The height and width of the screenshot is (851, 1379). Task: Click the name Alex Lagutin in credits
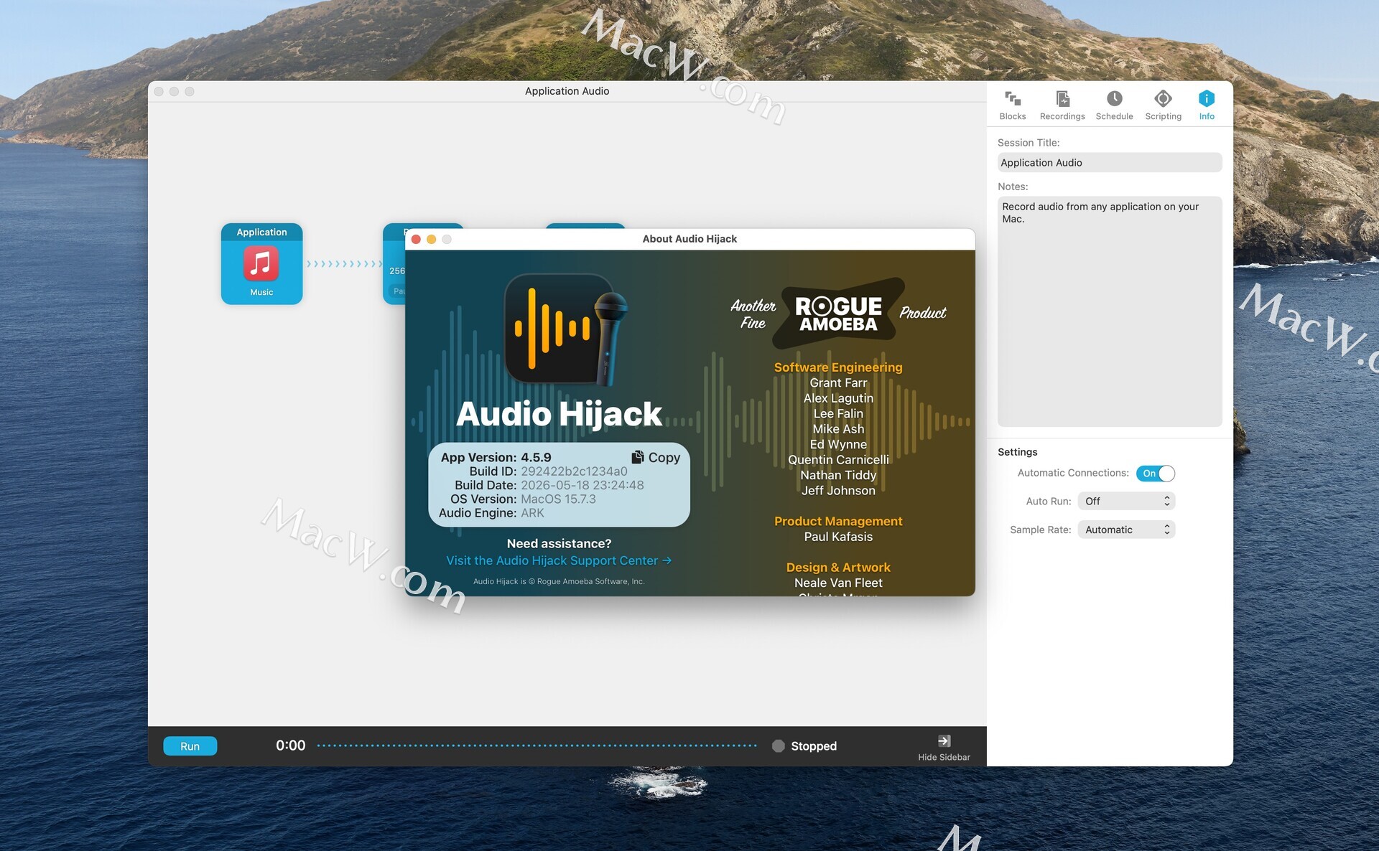click(x=838, y=398)
